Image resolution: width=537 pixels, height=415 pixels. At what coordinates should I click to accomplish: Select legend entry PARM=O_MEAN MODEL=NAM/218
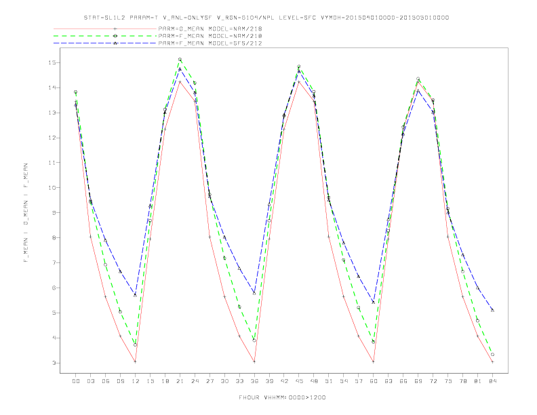click(x=210, y=28)
